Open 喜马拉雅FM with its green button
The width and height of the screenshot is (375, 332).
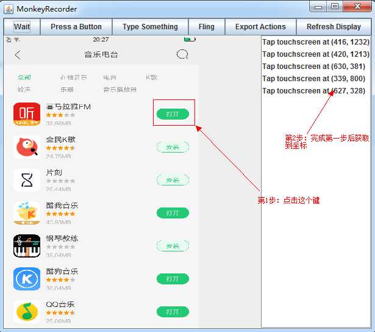[173, 114]
